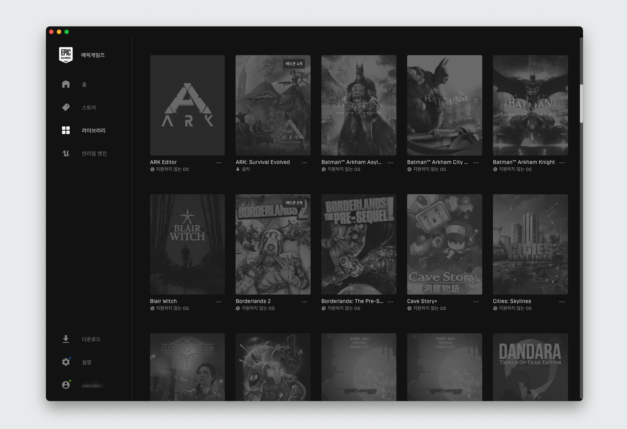This screenshot has width=627, height=429.
Task: Click unsupported OS status under Blair Witch
Action: [x=172, y=308]
